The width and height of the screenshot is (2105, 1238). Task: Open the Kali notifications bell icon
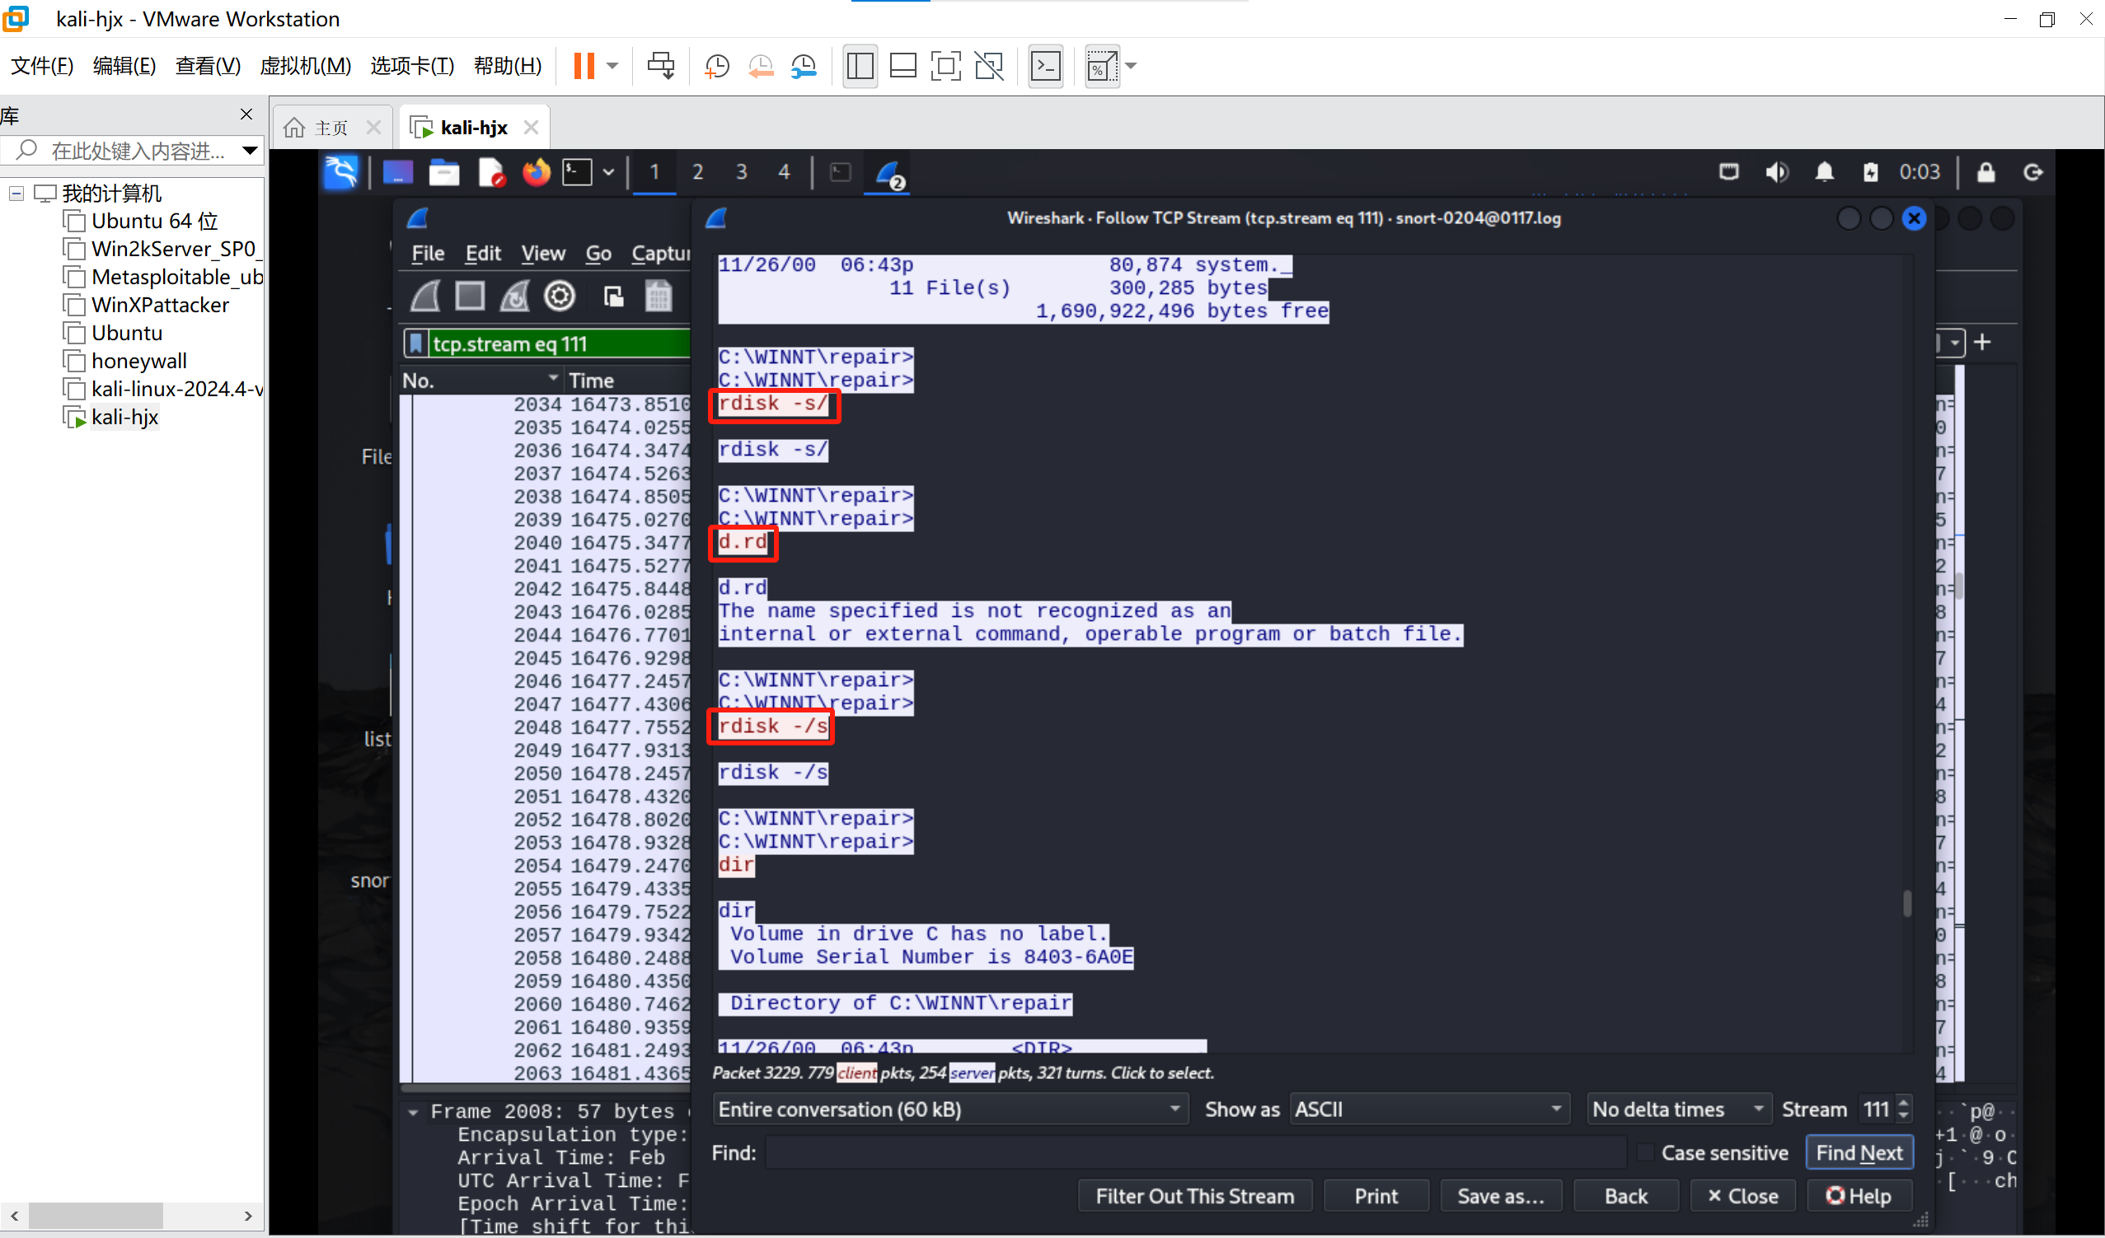1824,173
